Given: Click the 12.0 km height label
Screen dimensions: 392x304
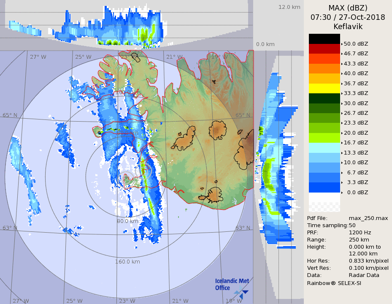Looking at the screenshot, I should tap(289, 7).
